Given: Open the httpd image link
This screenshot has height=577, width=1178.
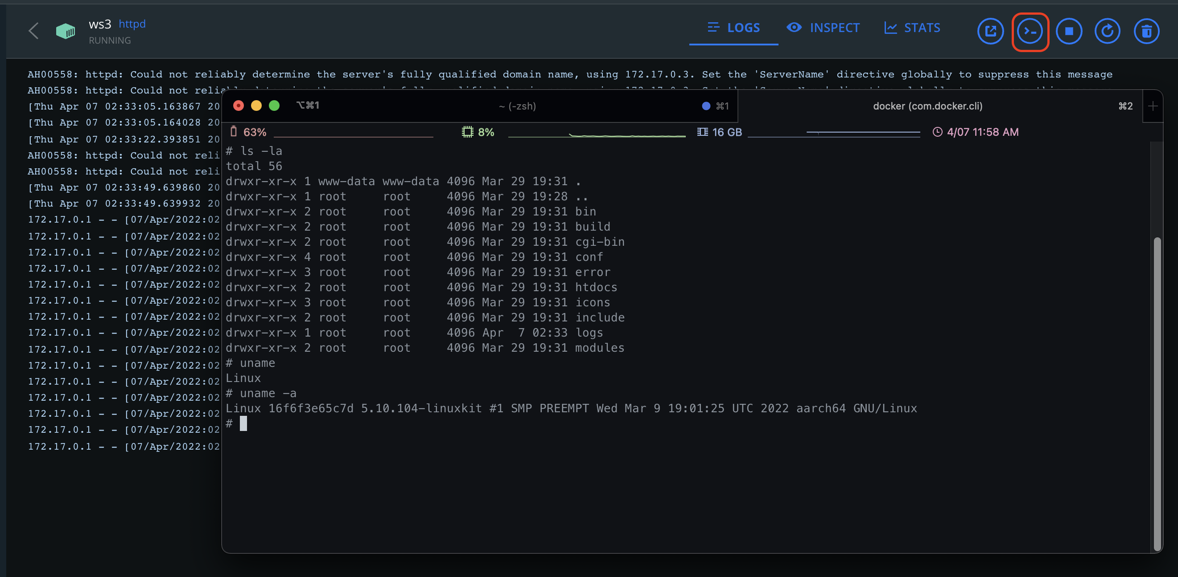Looking at the screenshot, I should [132, 24].
